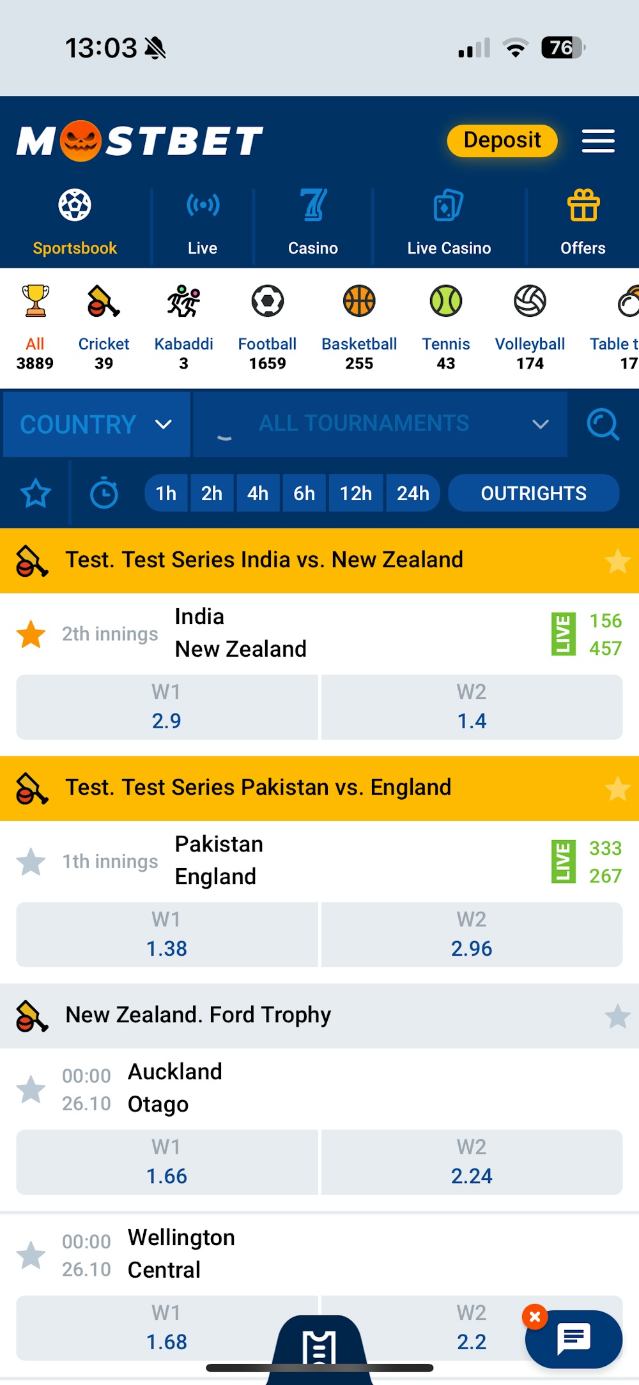The image size is (639, 1385).
Task: Expand the COUNTRY dropdown
Action: [96, 424]
